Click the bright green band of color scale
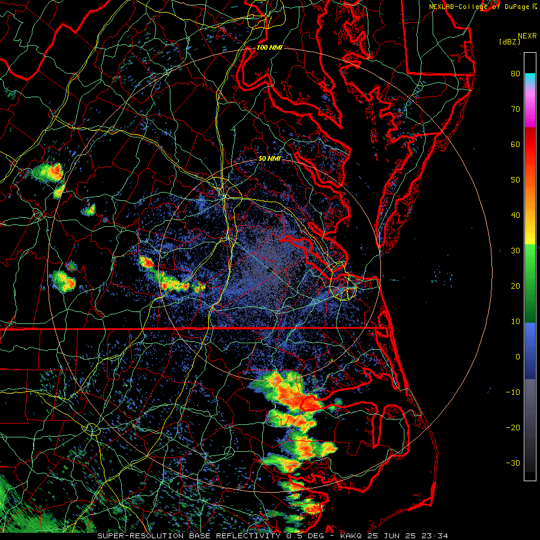The height and width of the screenshot is (540, 540). (530, 262)
